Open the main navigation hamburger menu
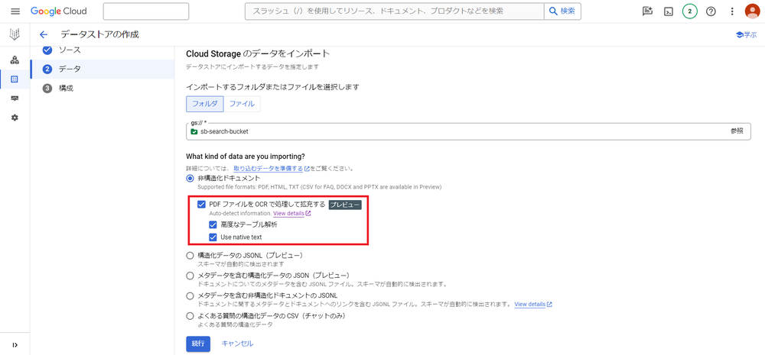Image resolution: width=765 pixels, height=355 pixels. (15, 11)
